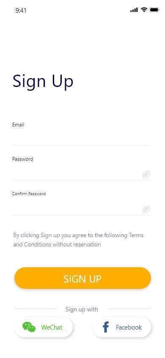
Task: Tap the cellular signal bars icon
Action: pos(134,10)
